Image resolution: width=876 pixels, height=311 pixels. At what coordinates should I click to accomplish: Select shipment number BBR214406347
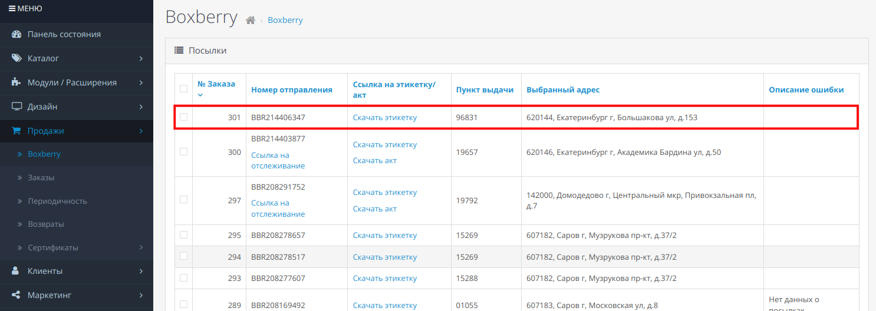(x=278, y=117)
